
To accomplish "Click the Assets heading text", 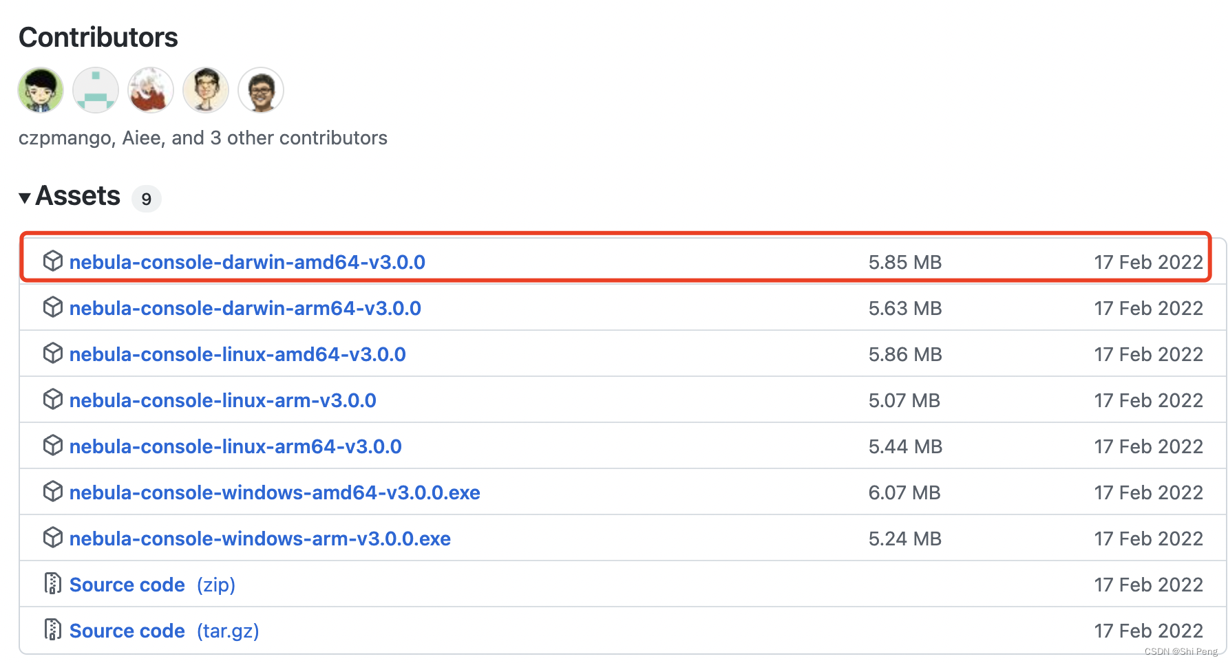I will point(78,196).
